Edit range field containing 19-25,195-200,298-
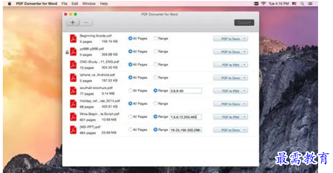This screenshot has width=333, height=173. (185, 130)
